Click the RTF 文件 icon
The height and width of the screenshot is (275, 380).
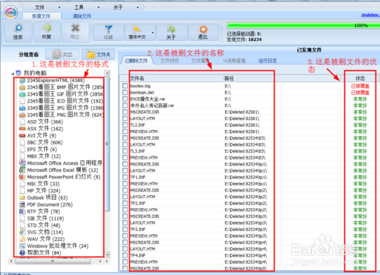(x=23, y=211)
